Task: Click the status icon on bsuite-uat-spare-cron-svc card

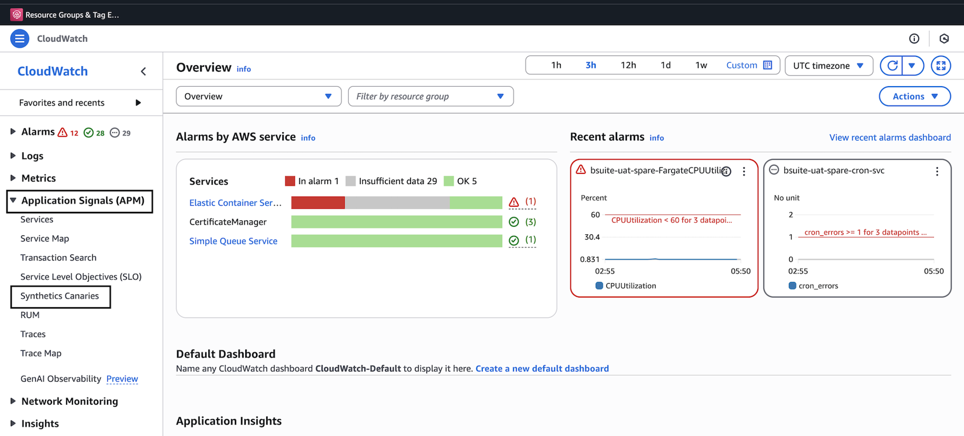Action: point(774,170)
